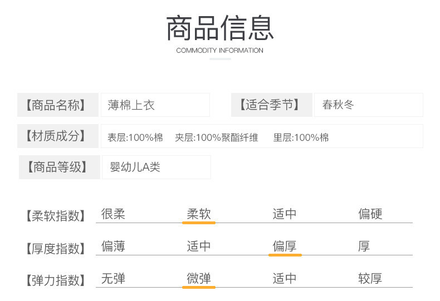Choose the highlighted 偏厚 thickness option
Image resolution: width=440 pixels, height=301 pixels.
(285, 246)
